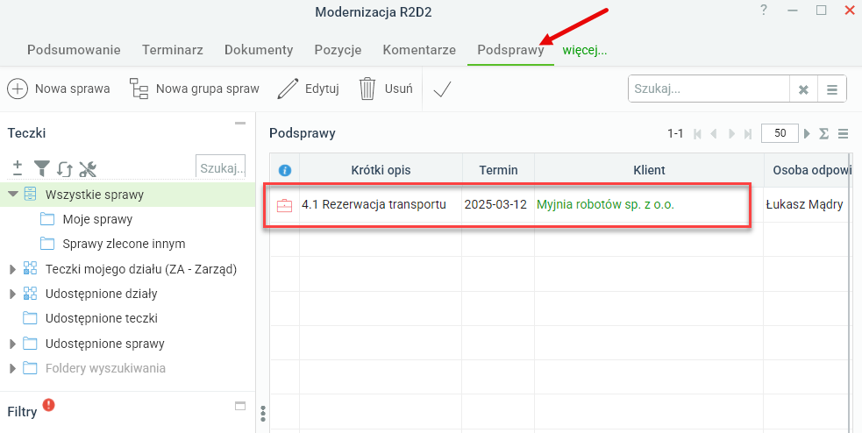Click the więcej... link

click(584, 51)
